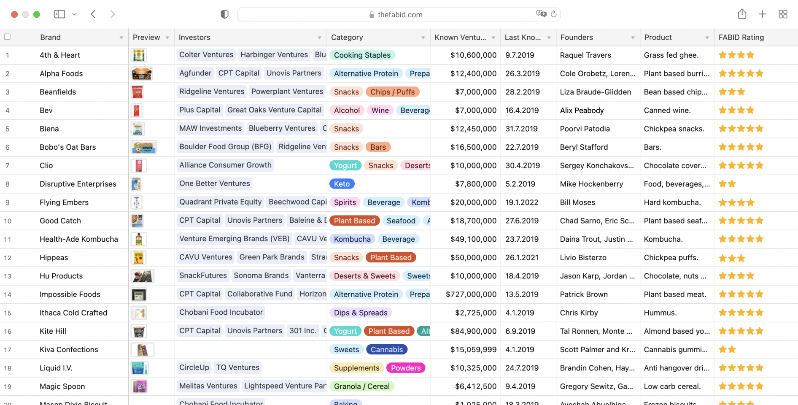Viewport: 798px width, 405px height.
Task: Open sidebar options chevron menu
Action: point(74,14)
